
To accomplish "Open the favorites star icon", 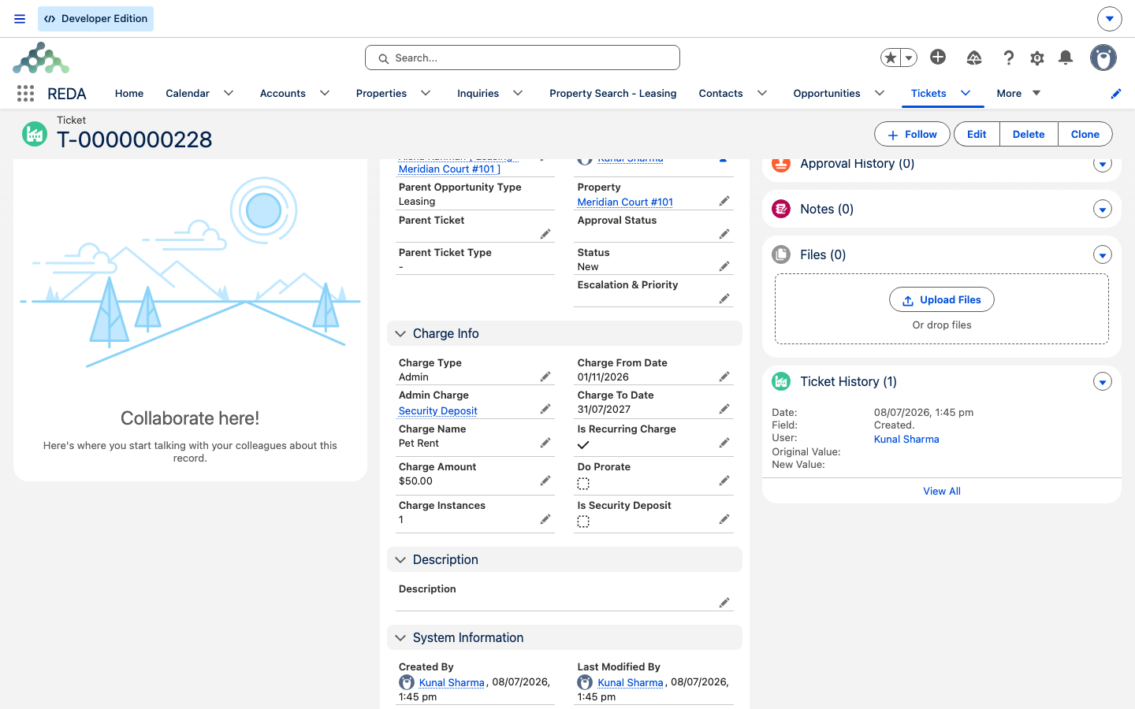I will coord(891,58).
